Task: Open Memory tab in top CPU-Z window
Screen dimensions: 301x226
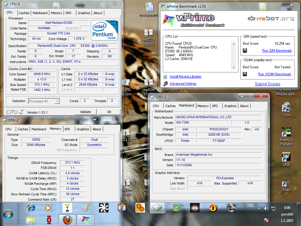Action: click(x=56, y=13)
